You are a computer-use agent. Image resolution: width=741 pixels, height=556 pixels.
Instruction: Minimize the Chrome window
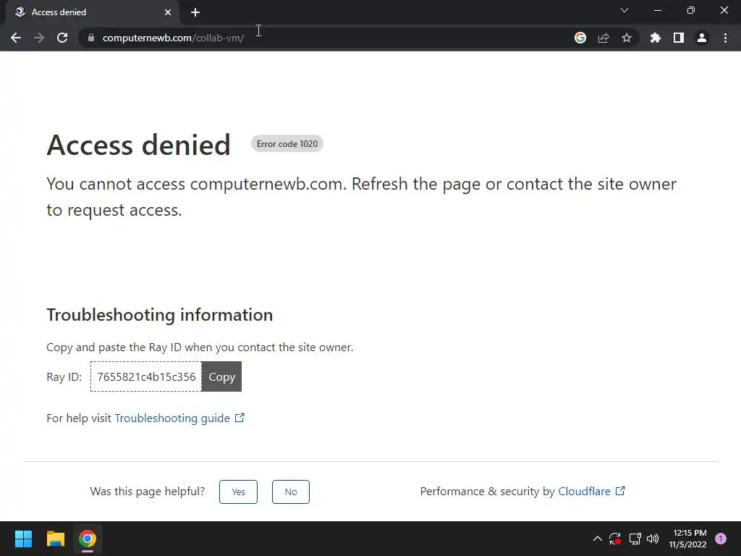tap(658, 10)
